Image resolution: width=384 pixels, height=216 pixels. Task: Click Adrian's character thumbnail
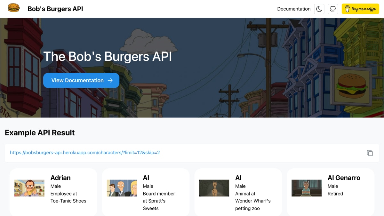click(29, 188)
